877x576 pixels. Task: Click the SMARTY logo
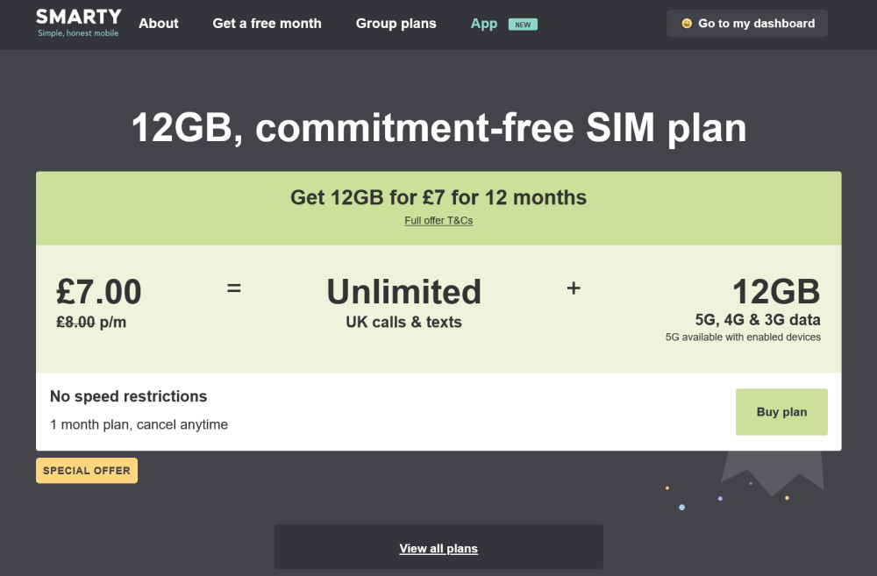click(x=78, y=22)
